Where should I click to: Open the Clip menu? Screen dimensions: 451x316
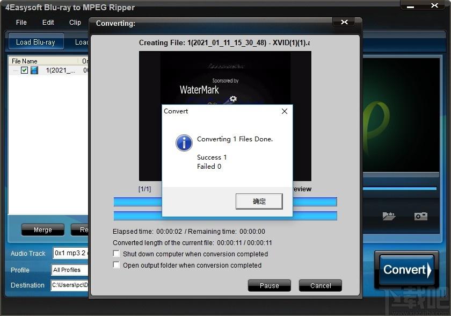(x=75, y=23)
